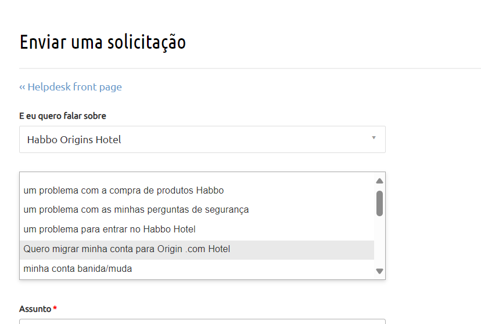Click the list's scroll down arrow

[379, 271]
